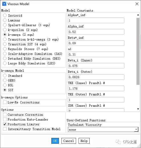Click scroll down arrow in Model Constants

(x=138, y=109)
